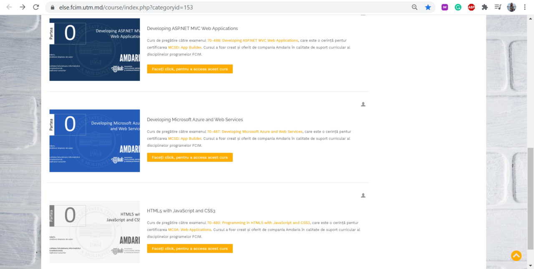Open the ASP.NET MVC course thumbnail

tap(95, 50)
